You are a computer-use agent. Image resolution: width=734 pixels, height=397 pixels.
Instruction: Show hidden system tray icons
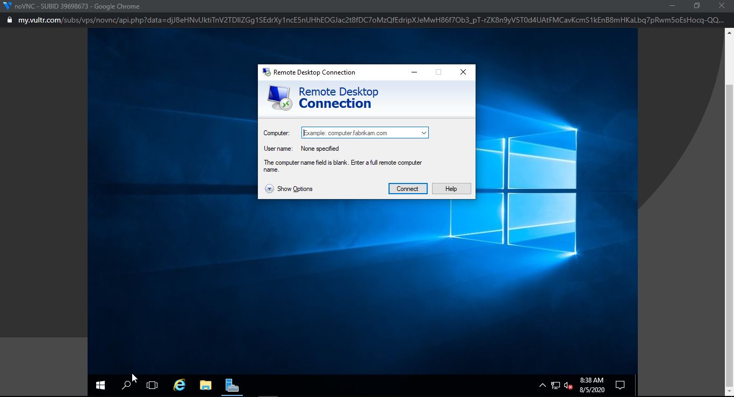click(x=542, y=385)
